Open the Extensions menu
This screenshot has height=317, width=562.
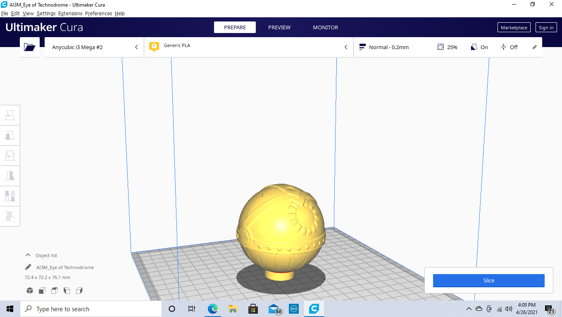tap(70, 13)
